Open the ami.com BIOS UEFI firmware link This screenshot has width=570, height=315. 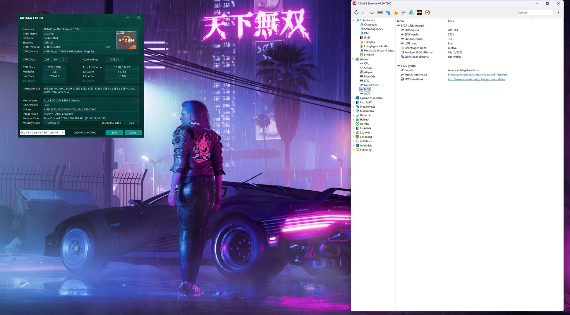[478, 75]
